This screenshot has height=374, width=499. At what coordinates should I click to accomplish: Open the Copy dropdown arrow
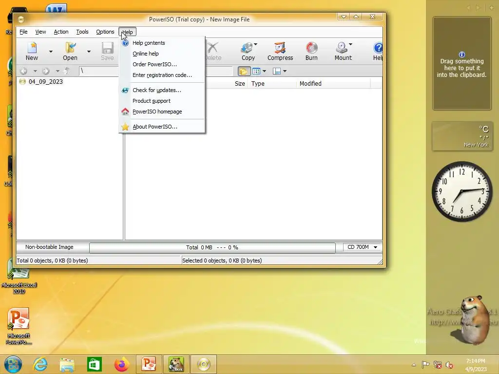click(255, 44)
